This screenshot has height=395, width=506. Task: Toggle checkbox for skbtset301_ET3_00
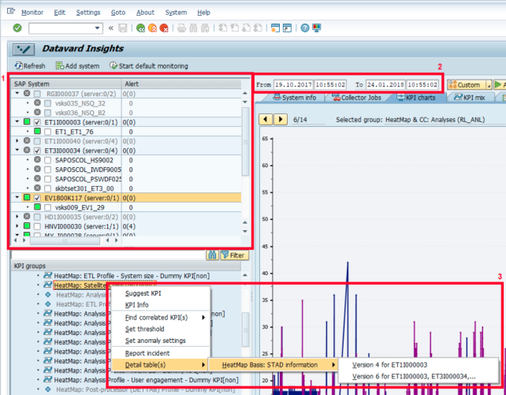(x=48, y=188)
